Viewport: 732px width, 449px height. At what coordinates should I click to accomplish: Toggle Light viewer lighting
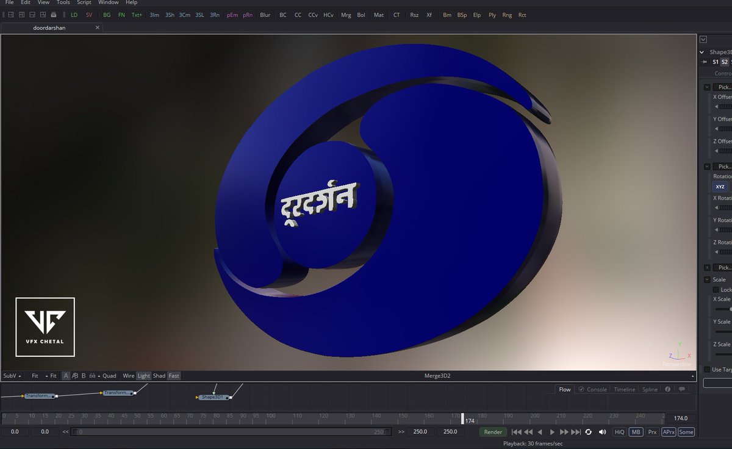(x=143, y=376)
